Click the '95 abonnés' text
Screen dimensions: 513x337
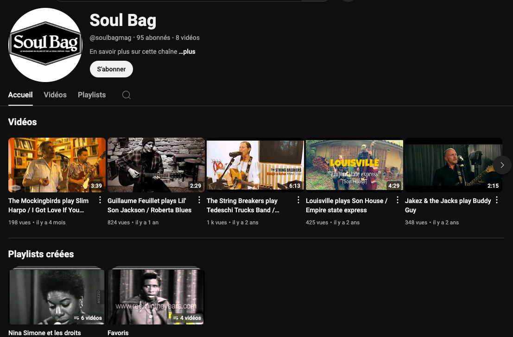(x=153, y=38)
